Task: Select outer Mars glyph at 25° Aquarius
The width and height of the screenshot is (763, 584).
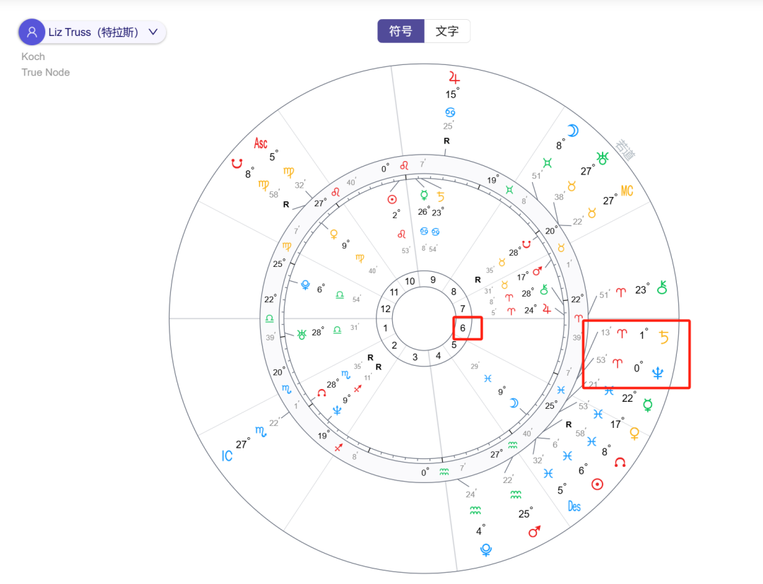Action: [534, 532]
